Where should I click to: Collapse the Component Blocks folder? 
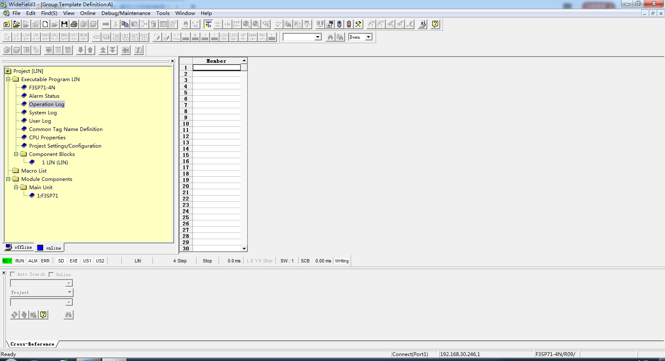pos(16,154)
